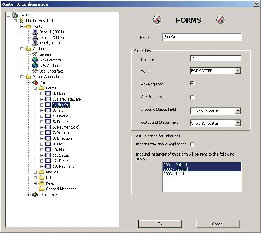Select the Default (2001) host computer icon

coord(35,32)
